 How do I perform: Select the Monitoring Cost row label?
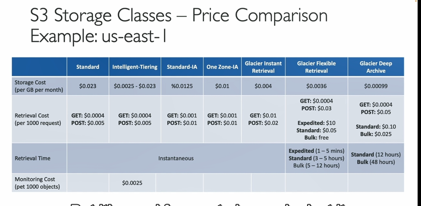39,183
